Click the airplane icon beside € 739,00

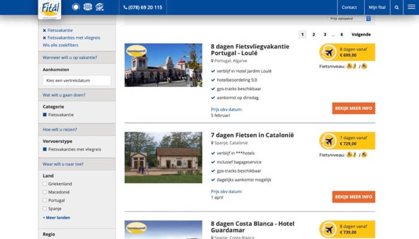329,229
